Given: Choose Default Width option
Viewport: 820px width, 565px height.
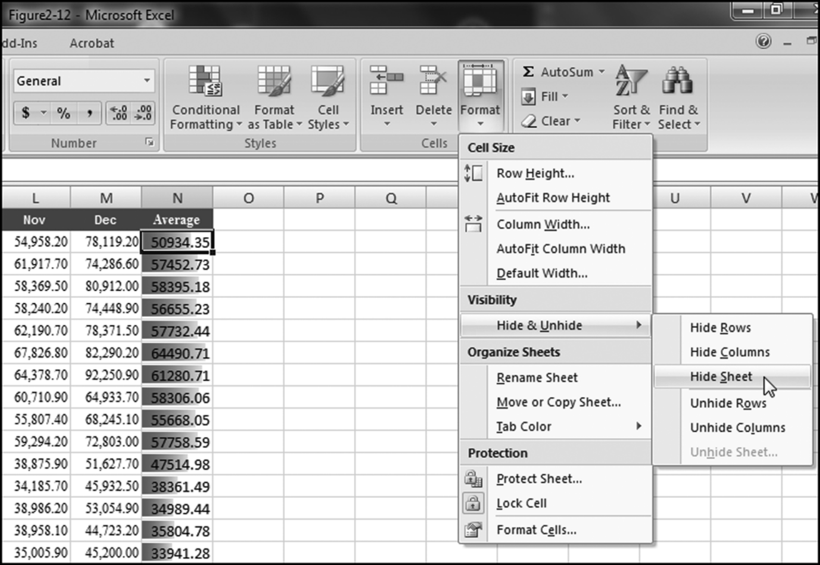Looking at the screenshot, I should tap(556, 273).
